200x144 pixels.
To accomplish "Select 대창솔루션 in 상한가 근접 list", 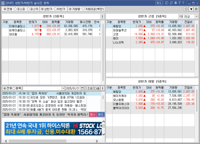I will coord(150,30).
